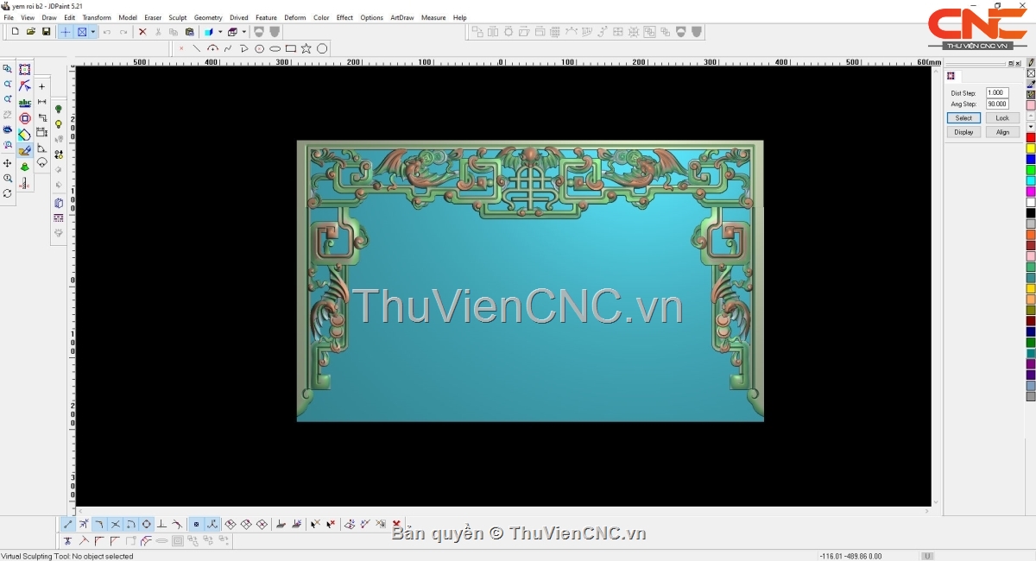The width and height of the screenshot is (1036, 561).
Task: Select the angle measurement tool icon
Action: [41, 148]
